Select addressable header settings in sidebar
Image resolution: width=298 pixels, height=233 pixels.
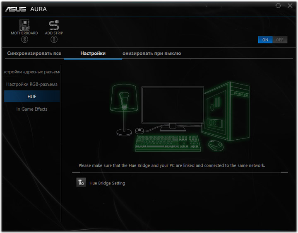(32, 72)
